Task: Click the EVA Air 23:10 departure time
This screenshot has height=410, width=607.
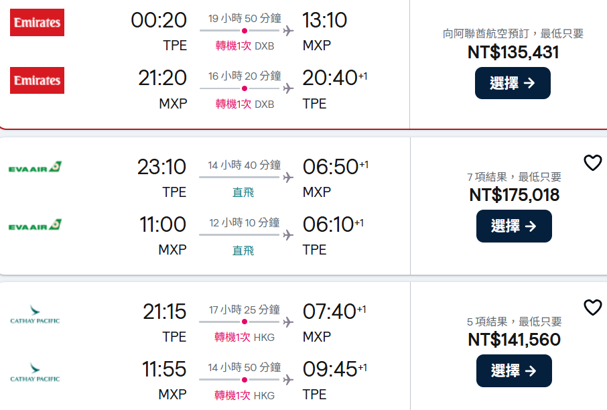Action: coord(161,166)
